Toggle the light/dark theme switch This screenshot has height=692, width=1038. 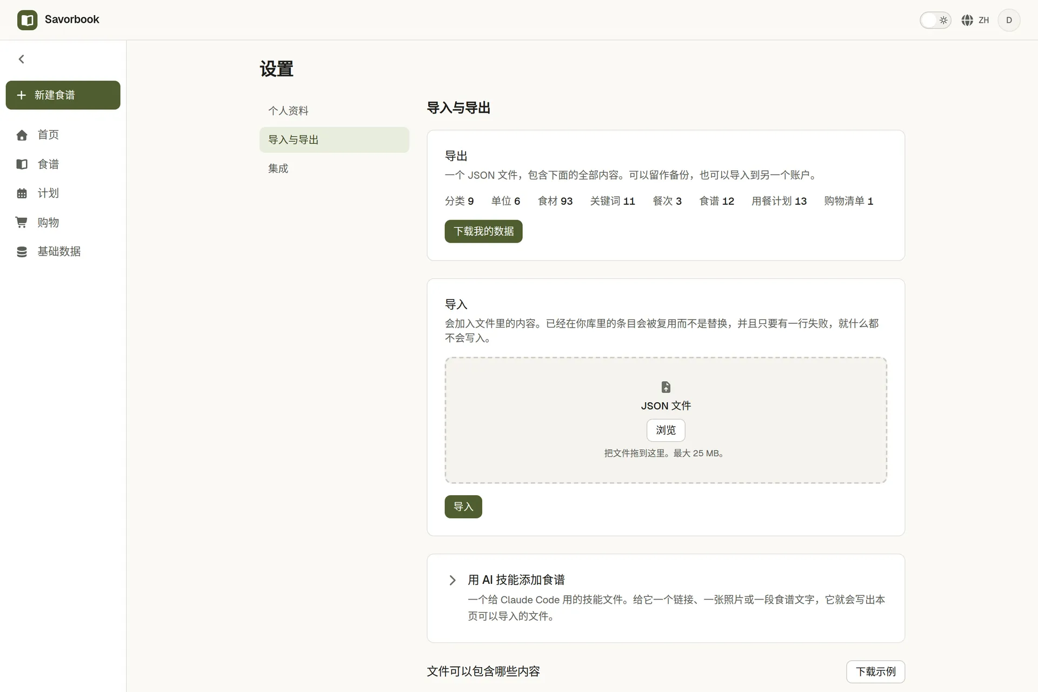click(935, 20)
